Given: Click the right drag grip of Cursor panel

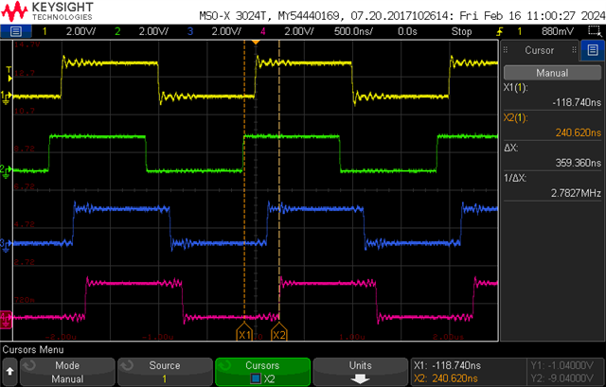Looking at the screenshot, I should pos(574,50).
